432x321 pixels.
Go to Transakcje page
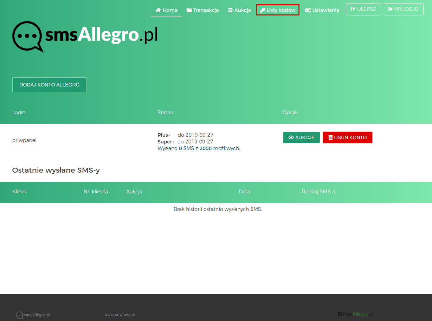202,10
